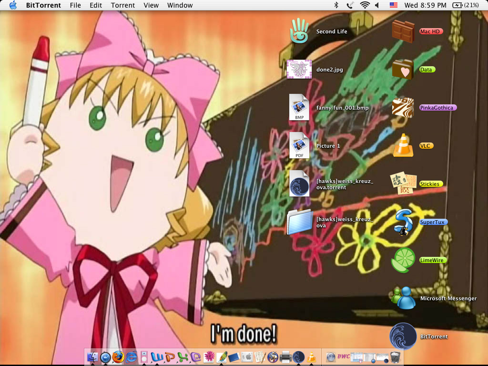Launch Microsoft Entourage from the Dock
488x366 pixels.
point(196,356)
